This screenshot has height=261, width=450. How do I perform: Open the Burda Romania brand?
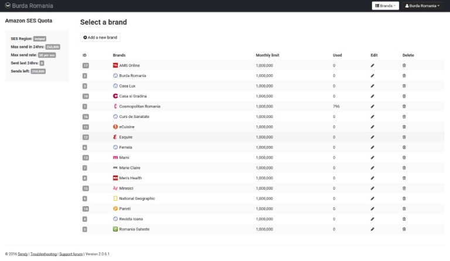pos(132,76)
